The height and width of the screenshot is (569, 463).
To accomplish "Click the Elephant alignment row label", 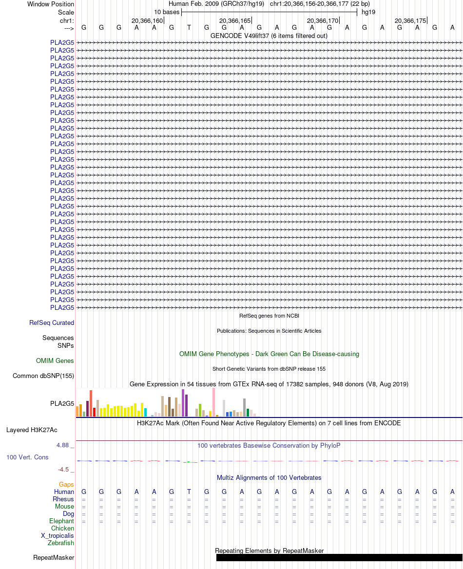I will pyautogui.click(x=61, y=521).
